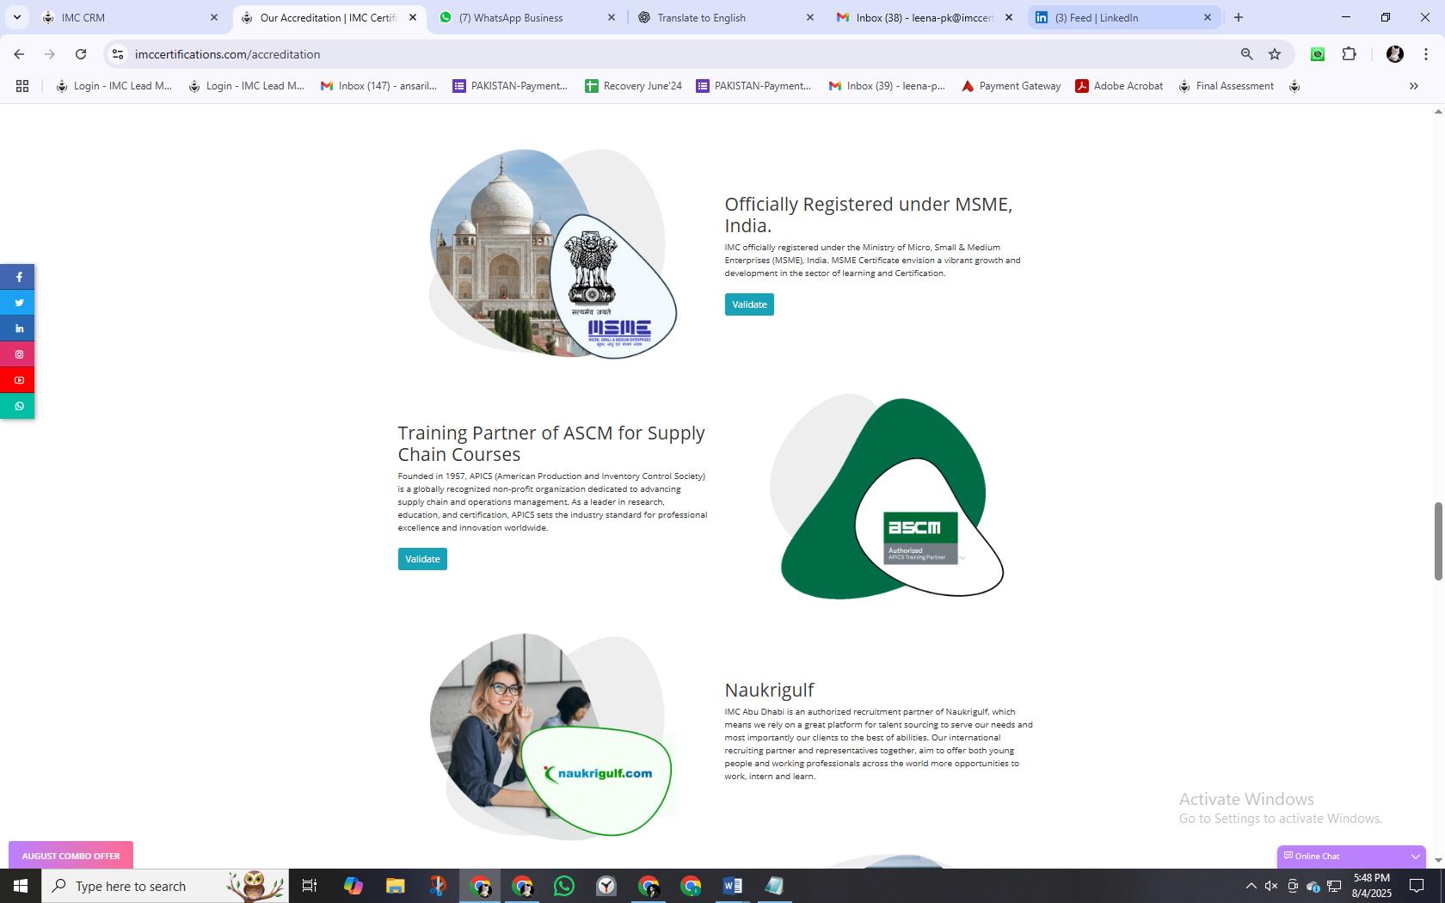Go back to previous page

coord(19,54)
